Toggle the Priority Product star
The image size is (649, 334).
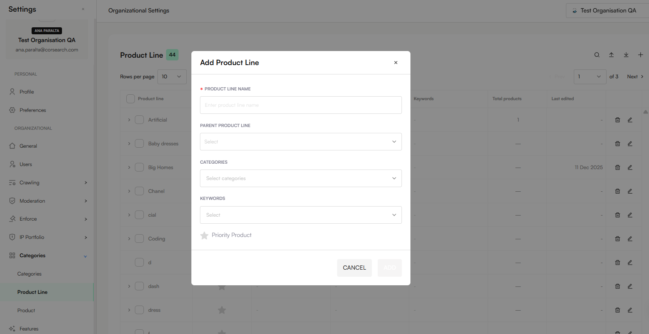[204, 235]
